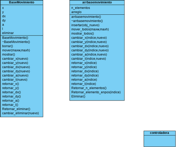The width and height of the screenshot is (176, 147).
Task: Select the BaseMovimiento class title
Action: tap(22, 2)
